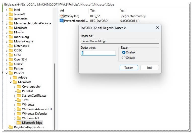Expand the SystemCertificates key
This screenshot has width=192, height=133.
[x=15, y=96]
